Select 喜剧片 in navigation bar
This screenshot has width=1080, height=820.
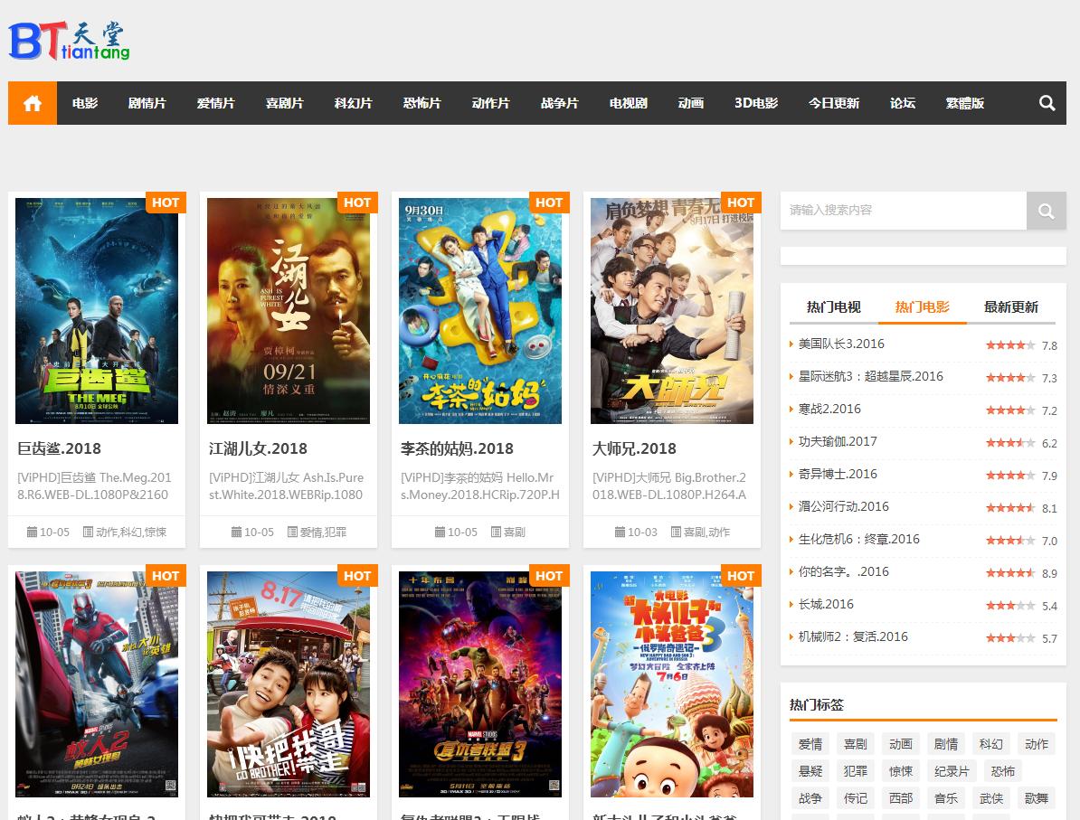click(284, 103)
